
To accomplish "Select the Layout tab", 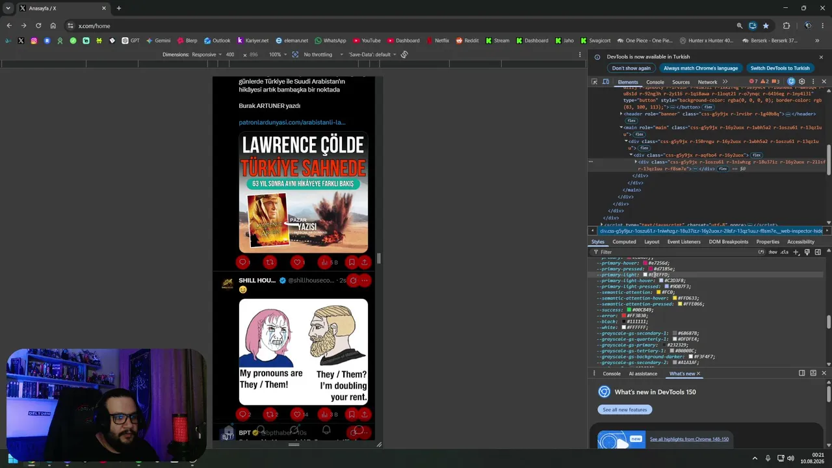I will (652, 242).
